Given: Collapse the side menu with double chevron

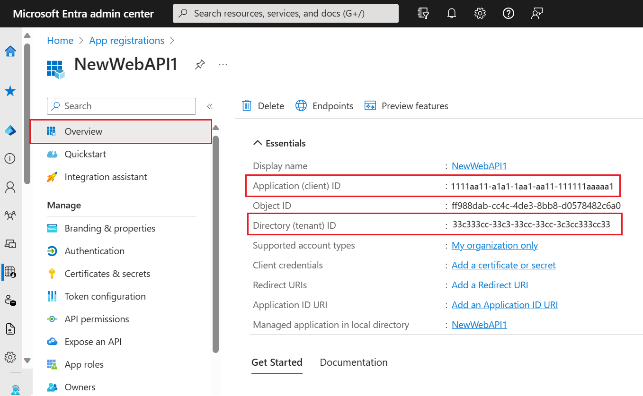Looking at the screenshot, I should 210,106.
